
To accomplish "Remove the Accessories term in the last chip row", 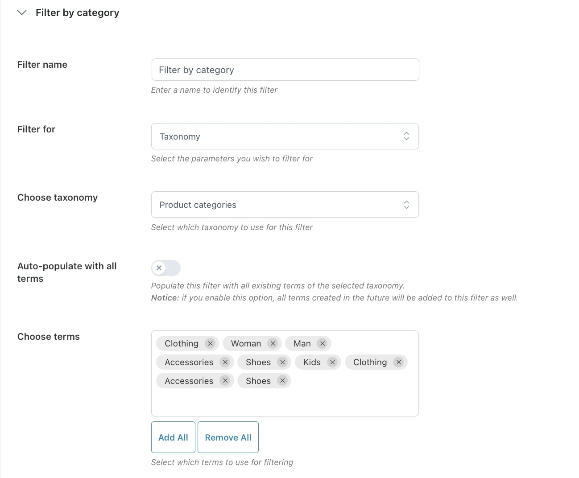I will point(225,381).
